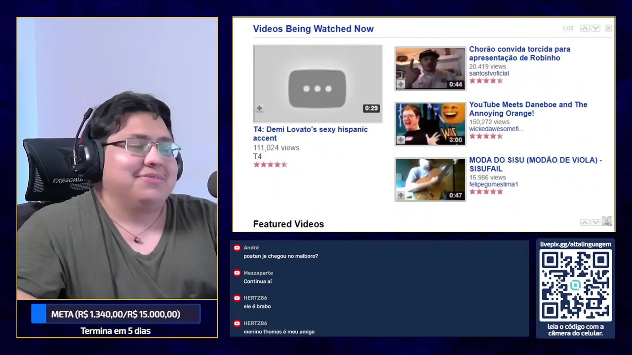The image size is (632, 355).
Task: Move Featured Videos module down
Action: pyautogui.click(x=595, y=222)
